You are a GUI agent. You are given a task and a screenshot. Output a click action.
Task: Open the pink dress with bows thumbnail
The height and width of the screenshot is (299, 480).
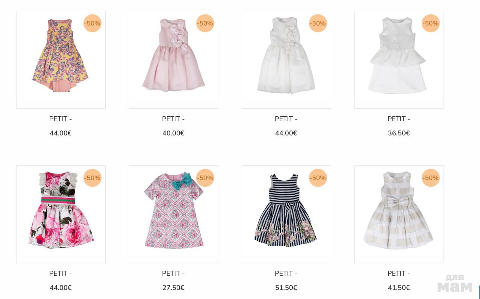tap(174, 60)
